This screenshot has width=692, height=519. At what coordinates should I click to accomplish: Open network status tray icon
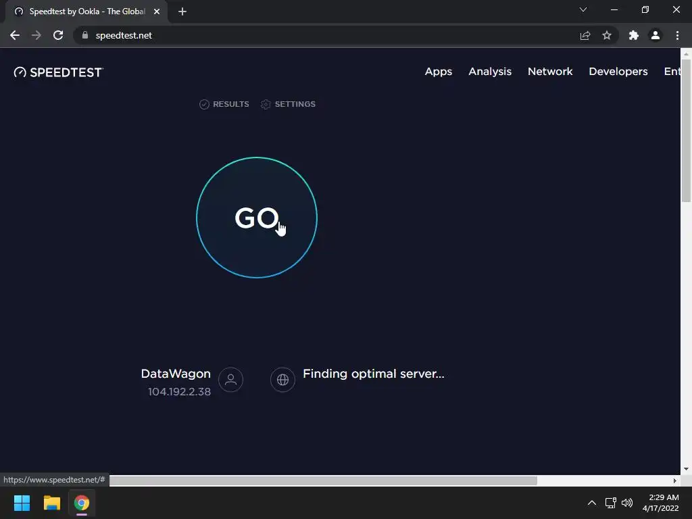point(611,503)
